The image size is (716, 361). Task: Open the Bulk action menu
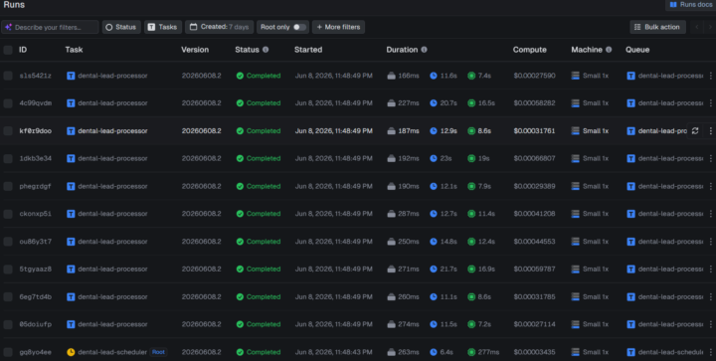[657, 27]
